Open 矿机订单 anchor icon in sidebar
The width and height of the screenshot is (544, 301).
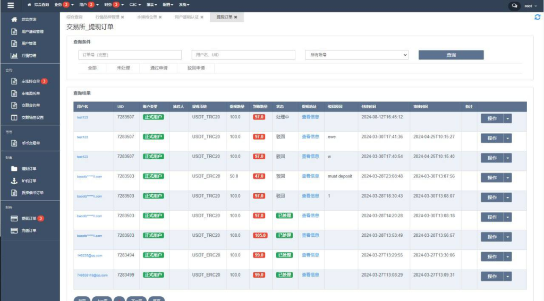tap(14, 180)
